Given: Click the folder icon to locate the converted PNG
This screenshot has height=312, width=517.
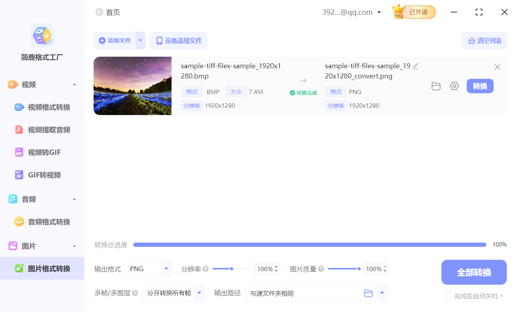Looking at the screenshot, I should tap(436, 86).
